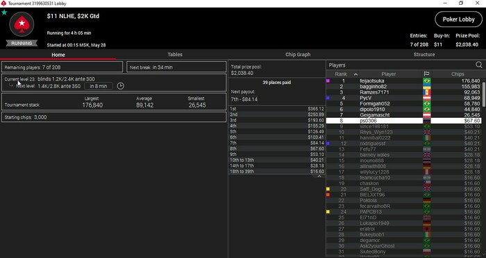Click the yellow tag next to Saff_Dog

click(328, 189)
